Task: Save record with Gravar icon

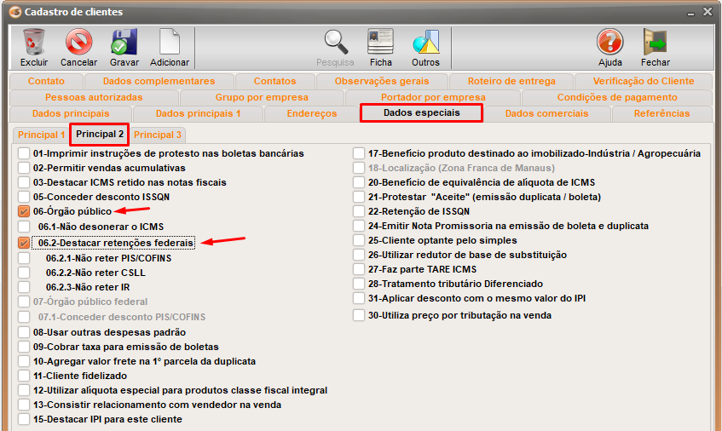Action: coord(124,43)
